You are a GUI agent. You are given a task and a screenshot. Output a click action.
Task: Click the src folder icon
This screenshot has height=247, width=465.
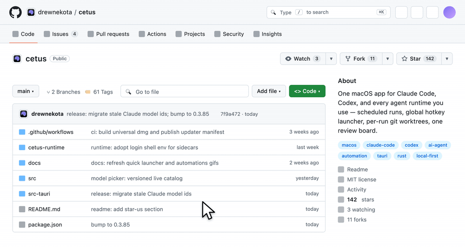(22, 178)
